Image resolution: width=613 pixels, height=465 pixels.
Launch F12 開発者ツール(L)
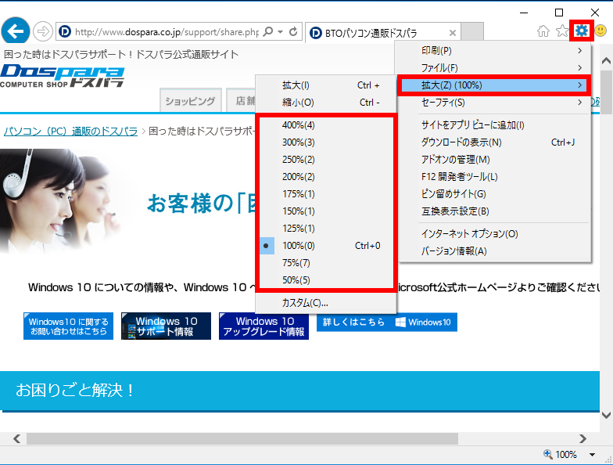point(494,177)
